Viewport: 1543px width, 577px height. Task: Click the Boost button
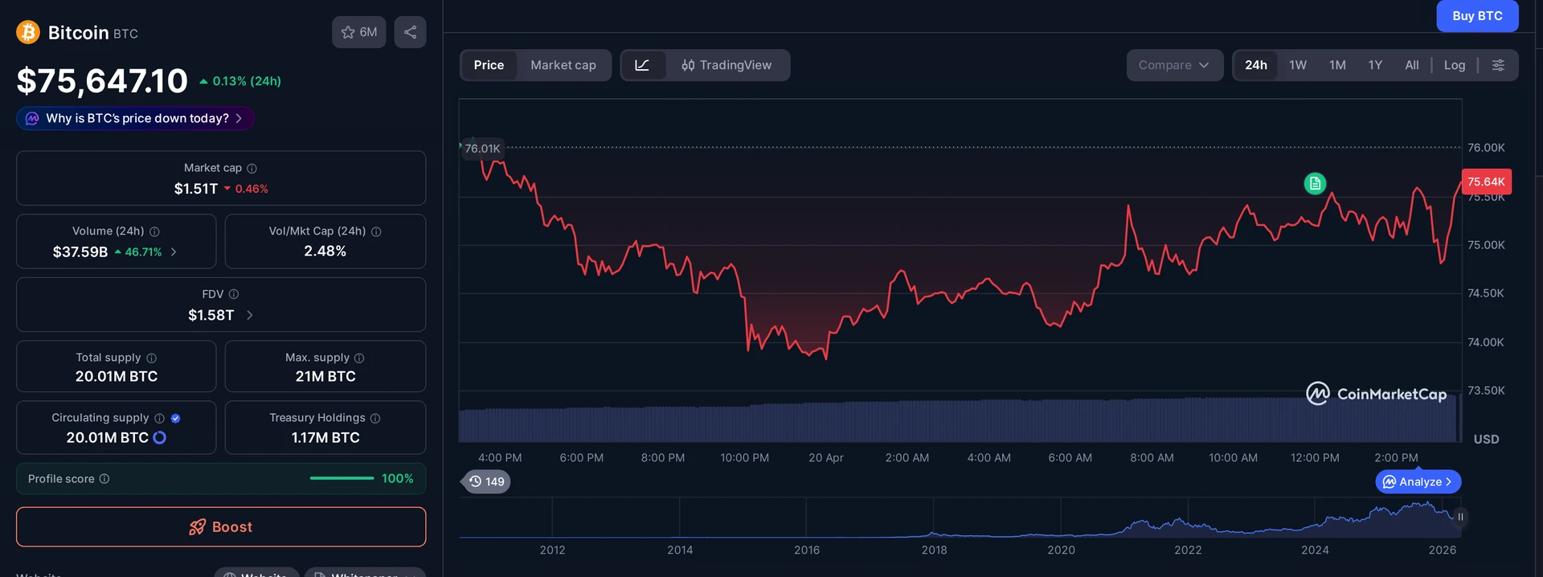pos(221,527)
